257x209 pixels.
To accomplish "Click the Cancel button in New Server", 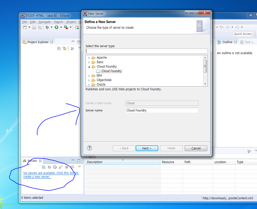I will pos(196,148).
